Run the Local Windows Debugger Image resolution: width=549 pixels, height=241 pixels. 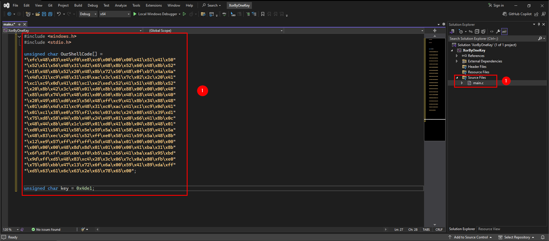155,14
